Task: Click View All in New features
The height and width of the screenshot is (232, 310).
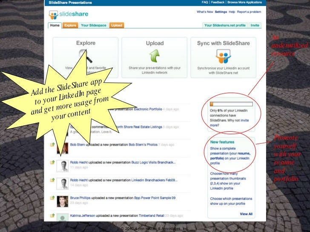Action: coord(246,214)
